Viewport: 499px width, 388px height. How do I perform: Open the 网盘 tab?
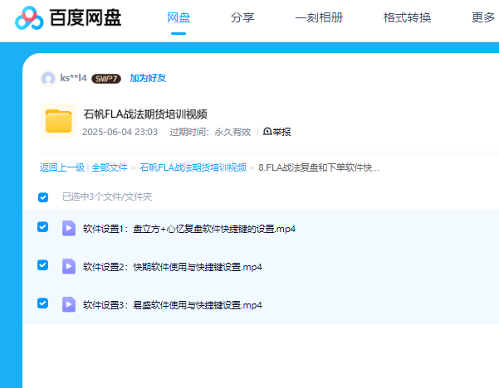point(179,17)
